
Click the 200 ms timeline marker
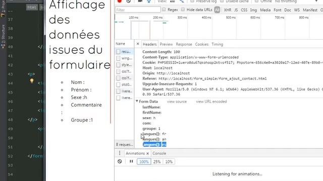[157, 18]
